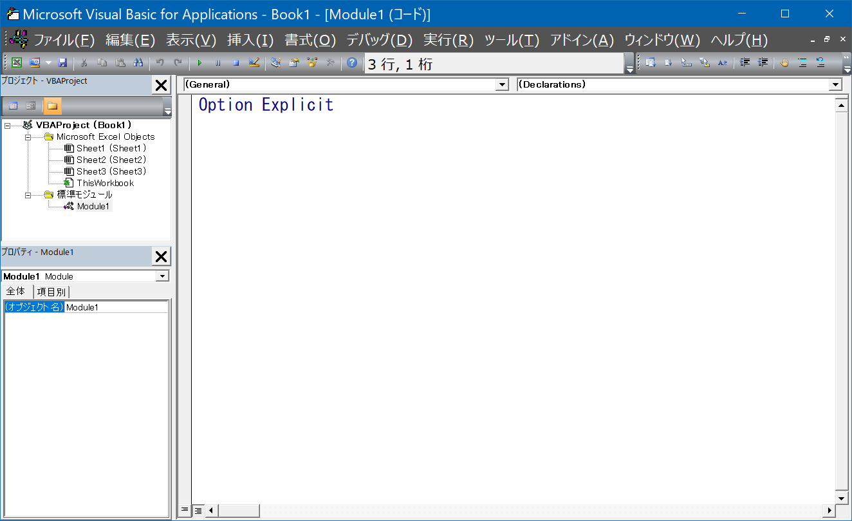Open Properties Window toolbar icon
The image size is (852, 521).
pyautogui.click(x=294, y=62)
